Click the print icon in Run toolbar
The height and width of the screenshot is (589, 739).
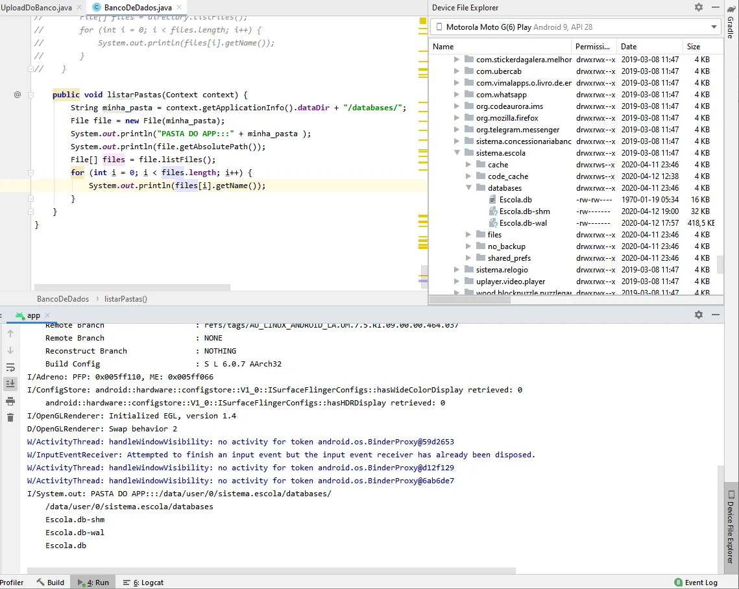pos(10,401)
